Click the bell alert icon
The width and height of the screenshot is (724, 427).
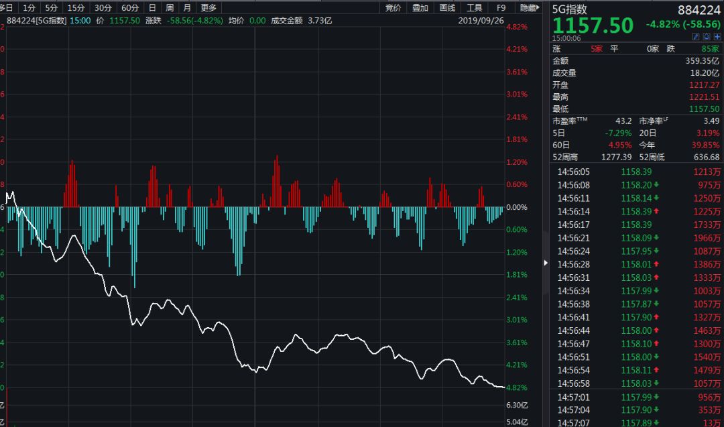click(706, 36)
